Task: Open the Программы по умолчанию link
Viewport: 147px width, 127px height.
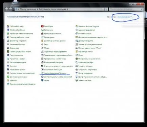Action: tap(89, 59)
